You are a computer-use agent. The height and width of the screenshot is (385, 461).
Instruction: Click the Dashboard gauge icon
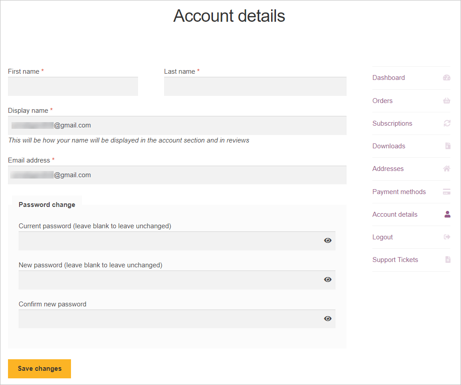coord(446,77)
